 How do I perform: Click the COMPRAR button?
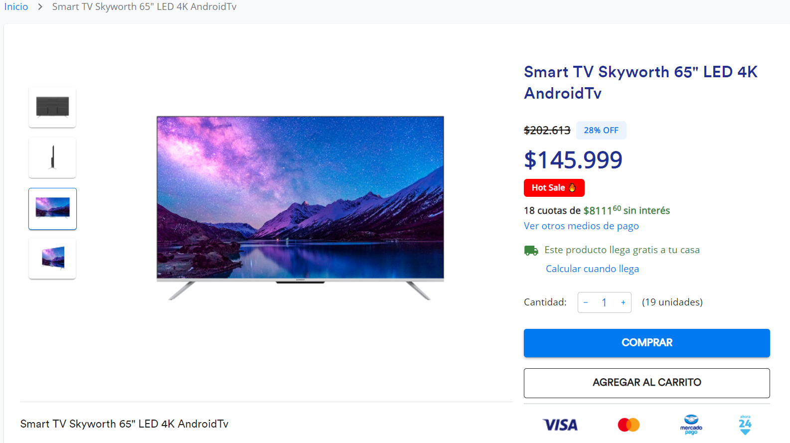tap(647, 343)
